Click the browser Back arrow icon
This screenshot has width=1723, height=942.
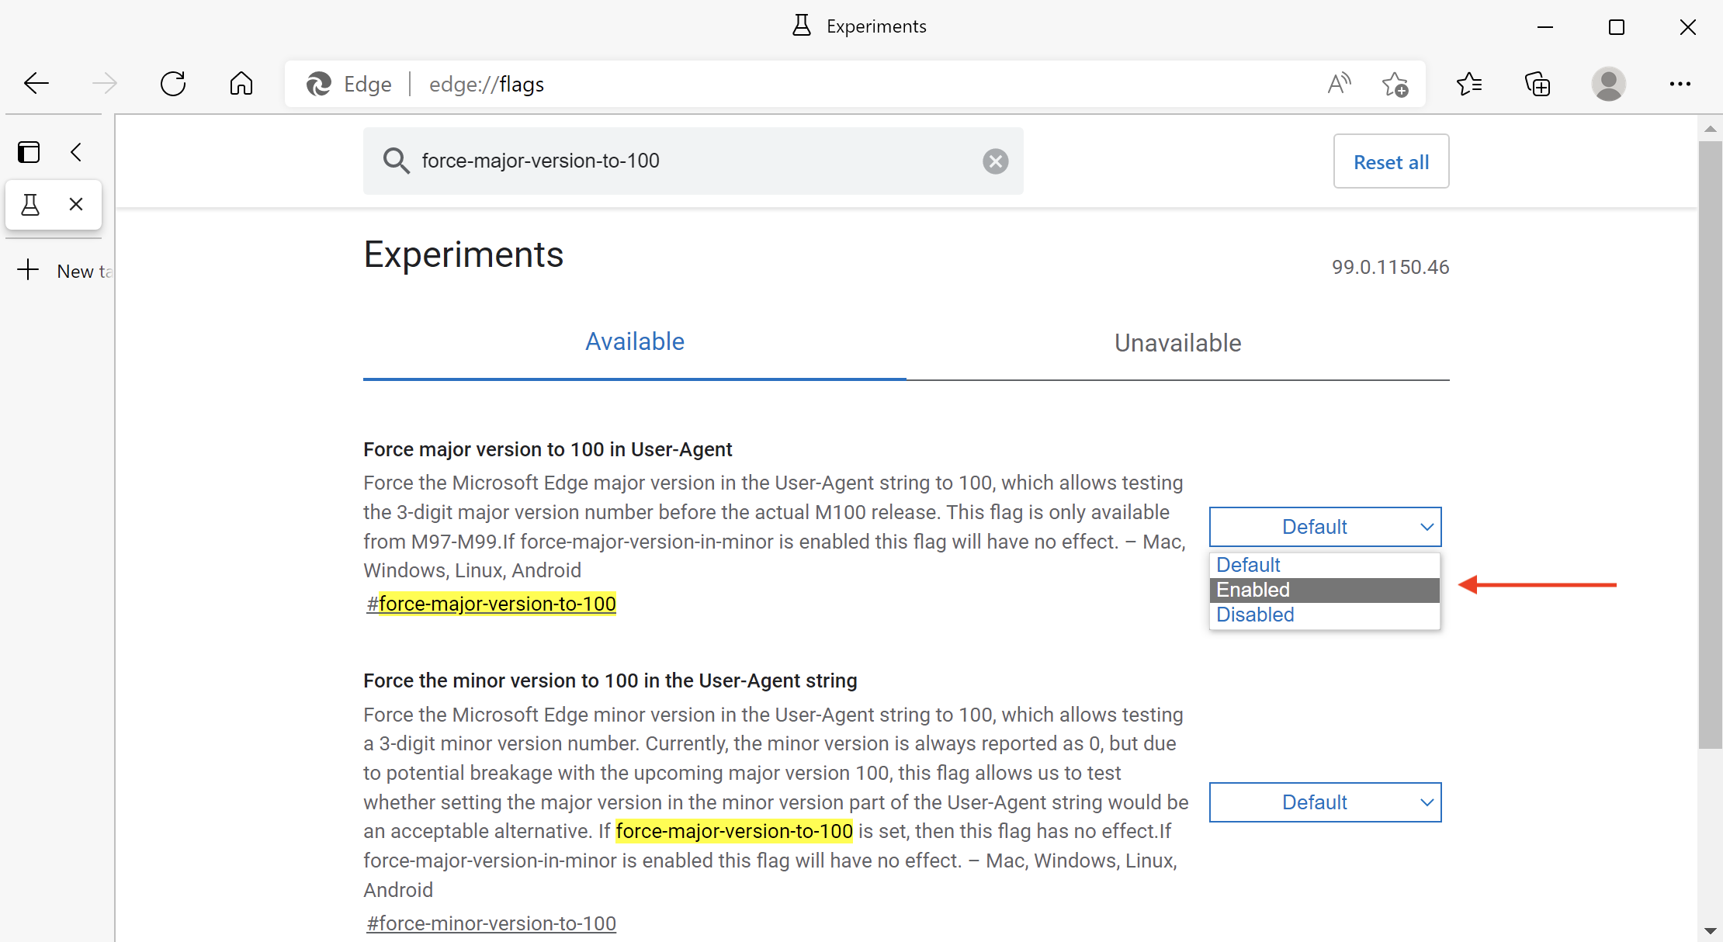36,84
